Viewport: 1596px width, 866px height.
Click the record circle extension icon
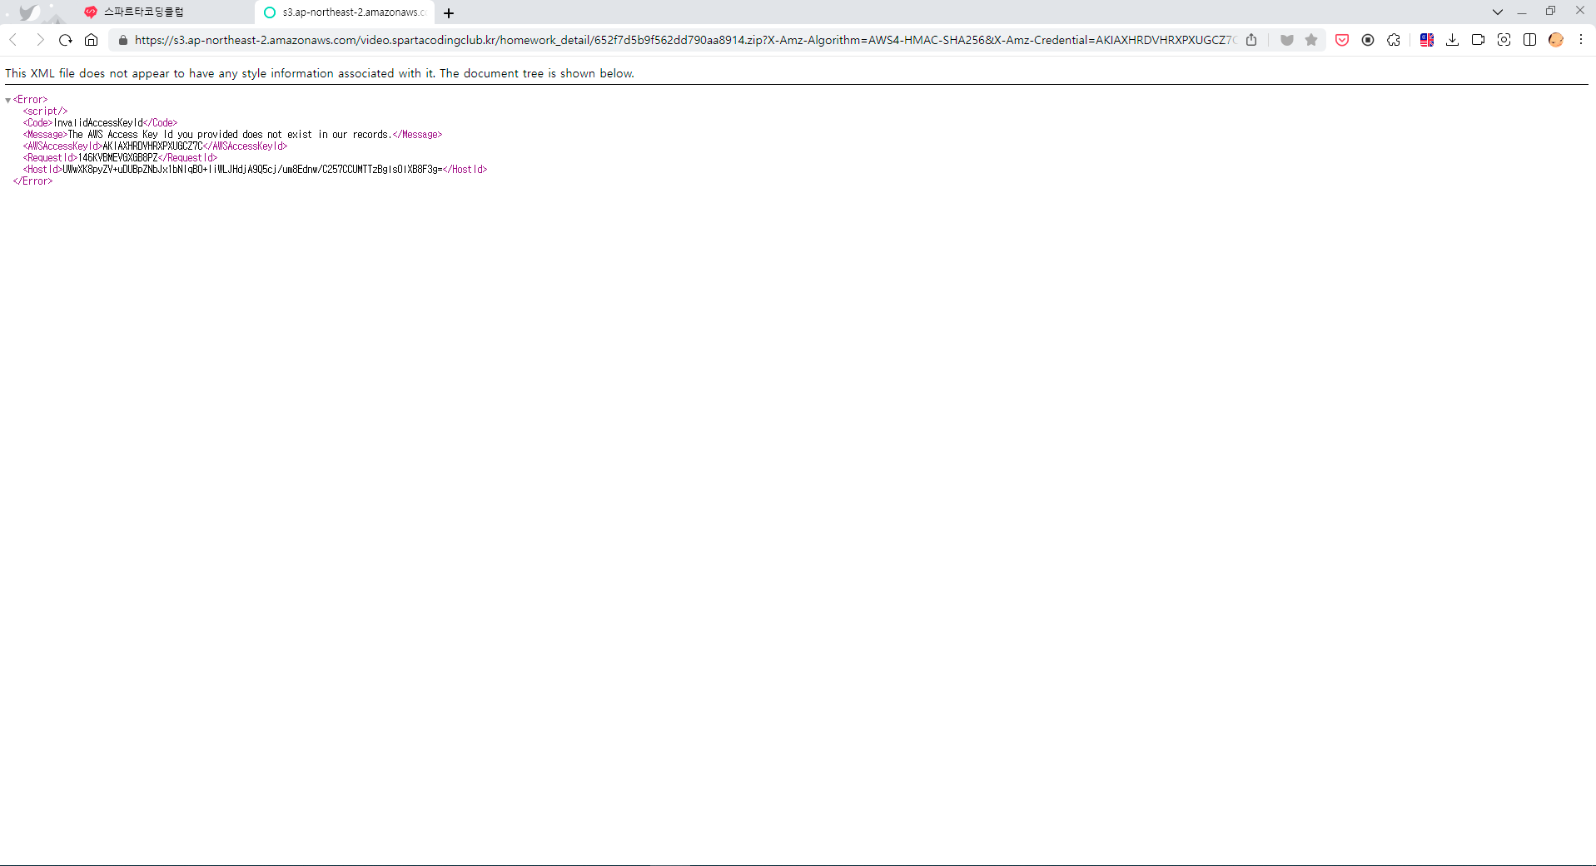click(1368, 40)
